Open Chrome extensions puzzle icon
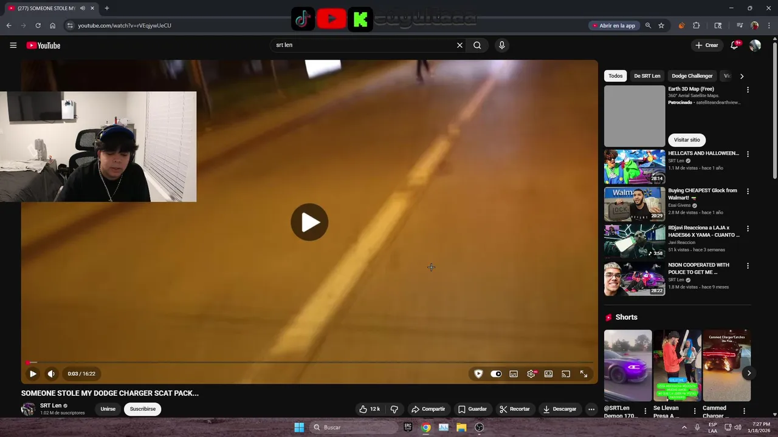The image size is (778, 437). (x=697, y=25)
